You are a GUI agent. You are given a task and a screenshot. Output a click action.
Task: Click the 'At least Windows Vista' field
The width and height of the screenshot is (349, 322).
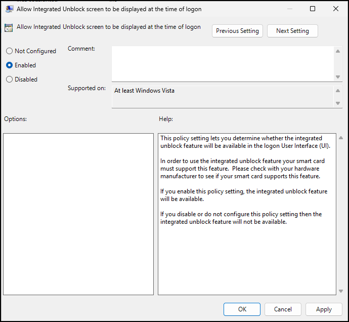coord(223,97)
